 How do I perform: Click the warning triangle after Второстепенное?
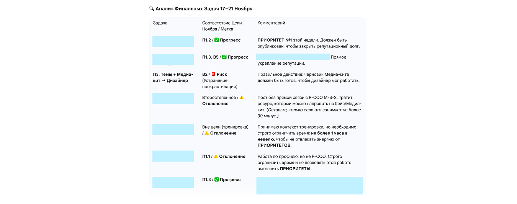pos(242,98)
